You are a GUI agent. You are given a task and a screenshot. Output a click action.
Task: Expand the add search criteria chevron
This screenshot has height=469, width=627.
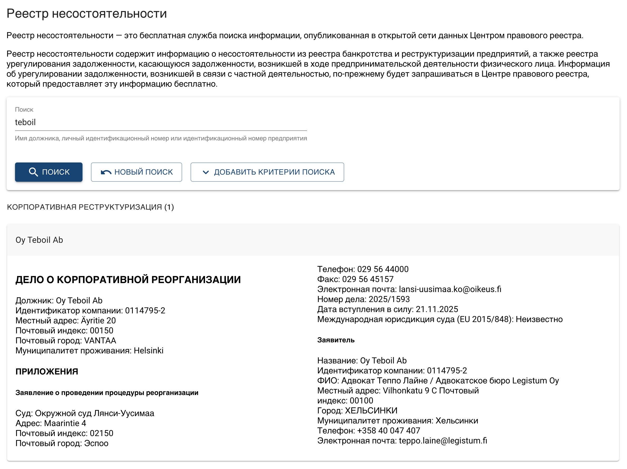(206, 172)
